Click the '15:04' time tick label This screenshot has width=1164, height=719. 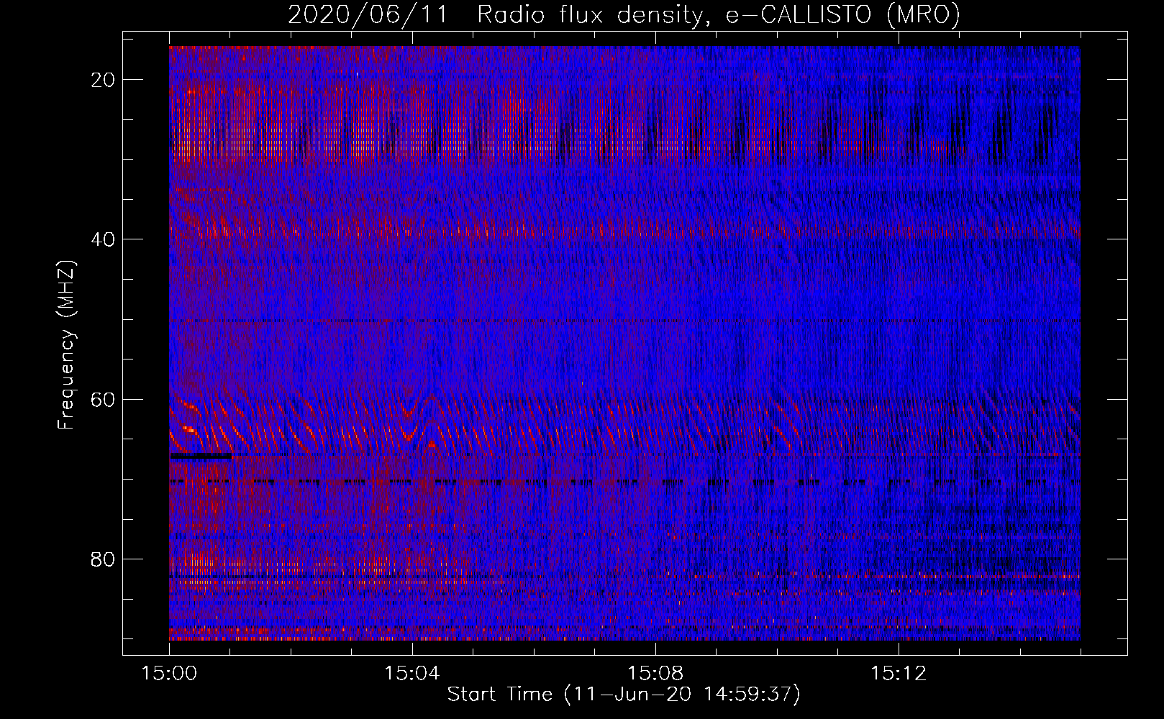click(x=412, y=674)
